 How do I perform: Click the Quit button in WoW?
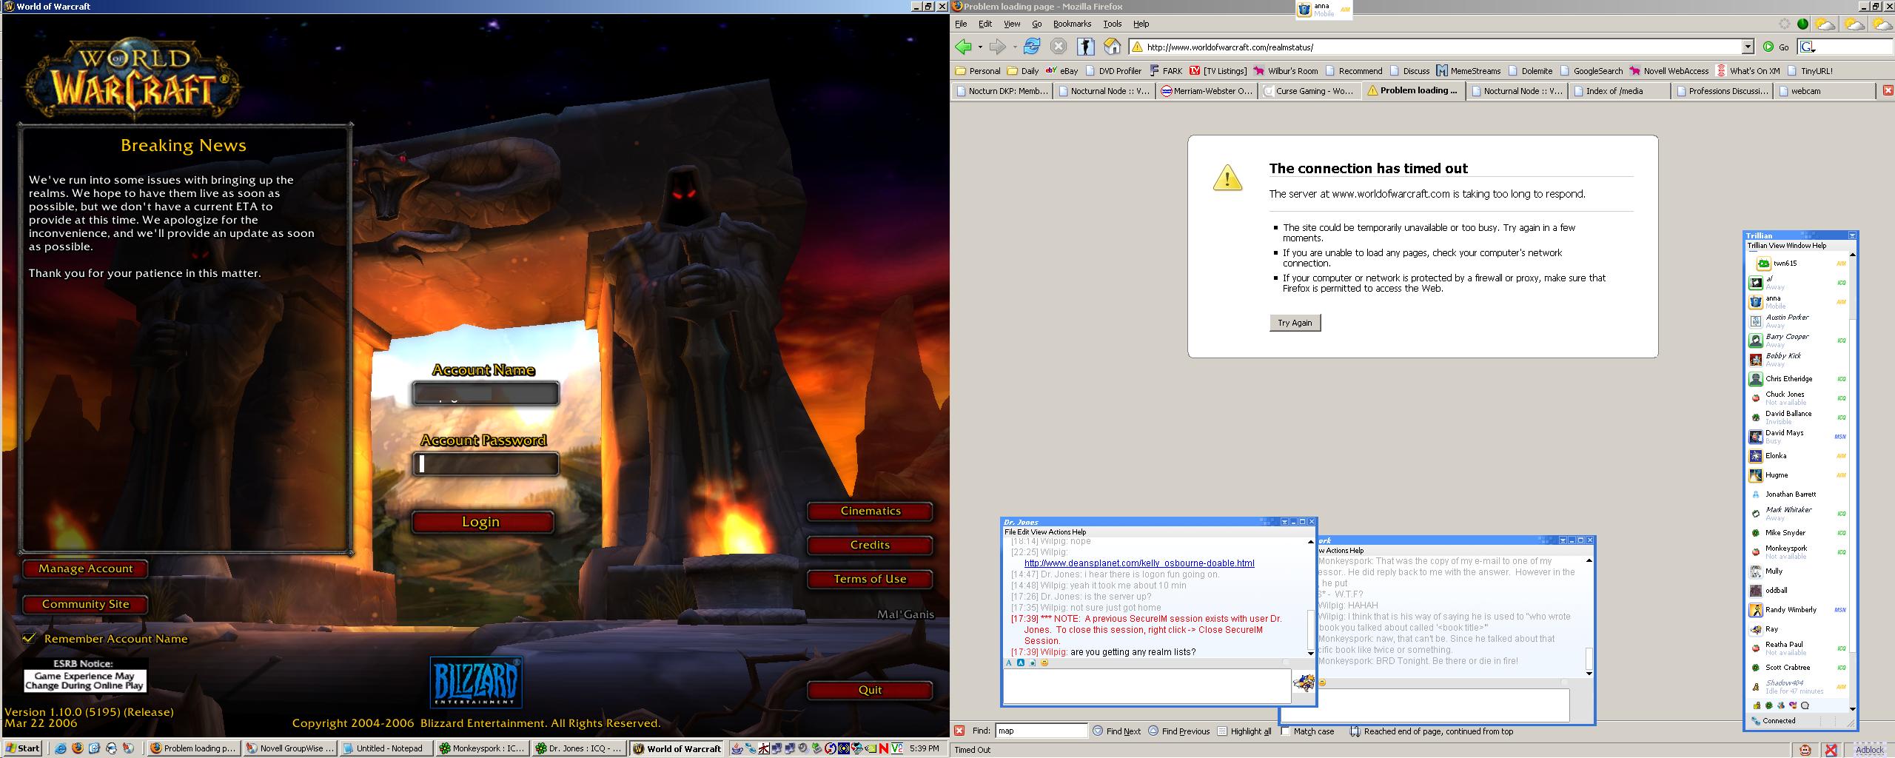click(x=870, y=690)
